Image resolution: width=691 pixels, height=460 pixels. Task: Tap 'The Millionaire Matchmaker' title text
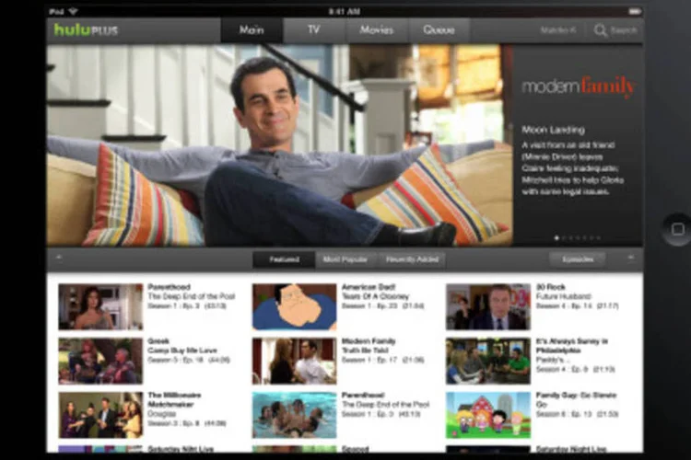click(174, 399)
